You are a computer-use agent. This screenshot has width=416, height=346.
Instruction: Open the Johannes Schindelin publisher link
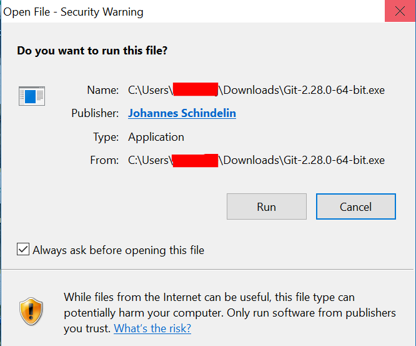[x=182, y=113]
